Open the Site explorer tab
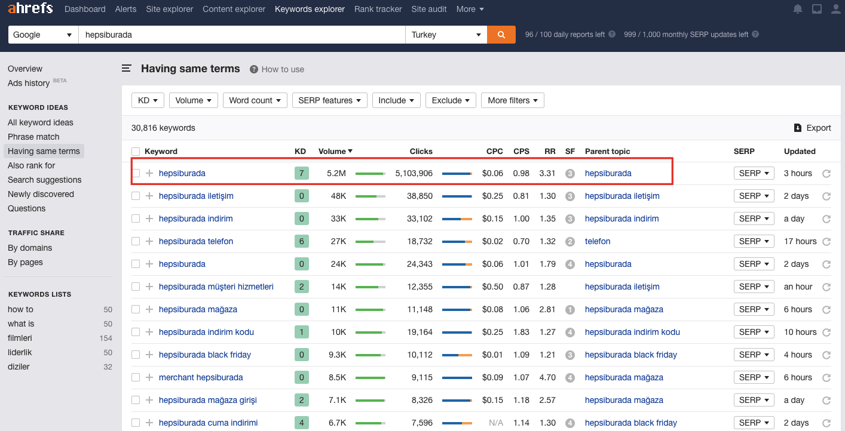The width and height of the screenshot is (845, 431). 170,9
